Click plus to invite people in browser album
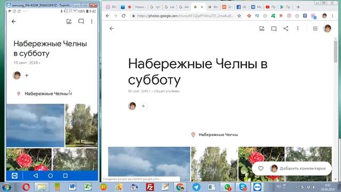 coord(143,106)
